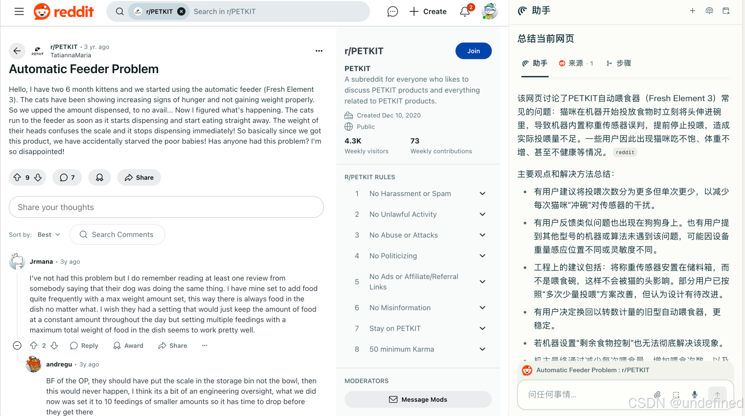The height and width of the screenshot is (416, 745).
Task: Send the assistant message with arrow button
Action: tap(717, 394)
